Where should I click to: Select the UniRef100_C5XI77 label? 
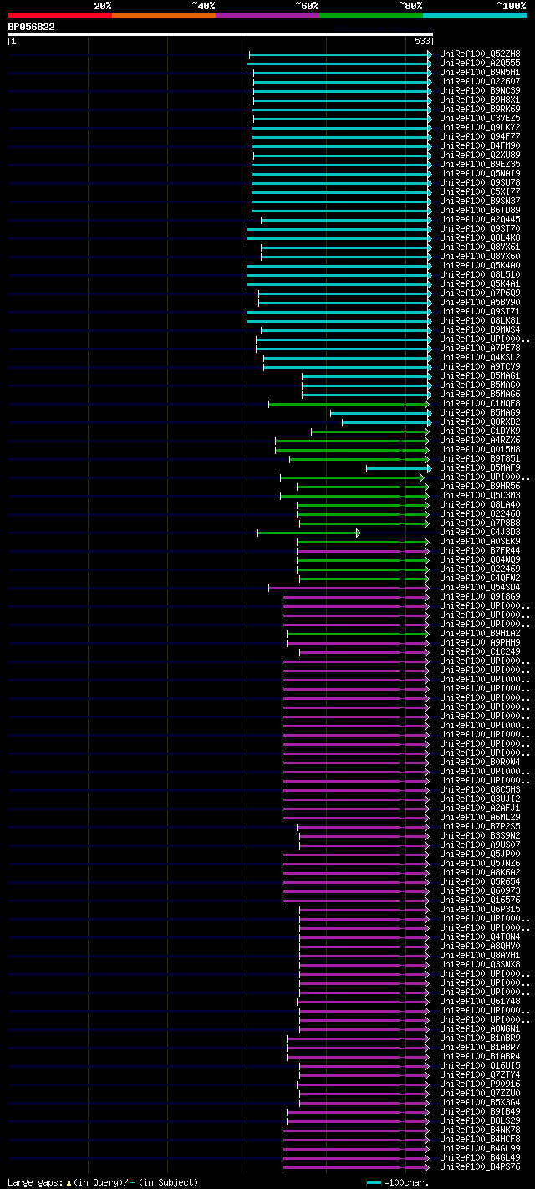point(480,191)
